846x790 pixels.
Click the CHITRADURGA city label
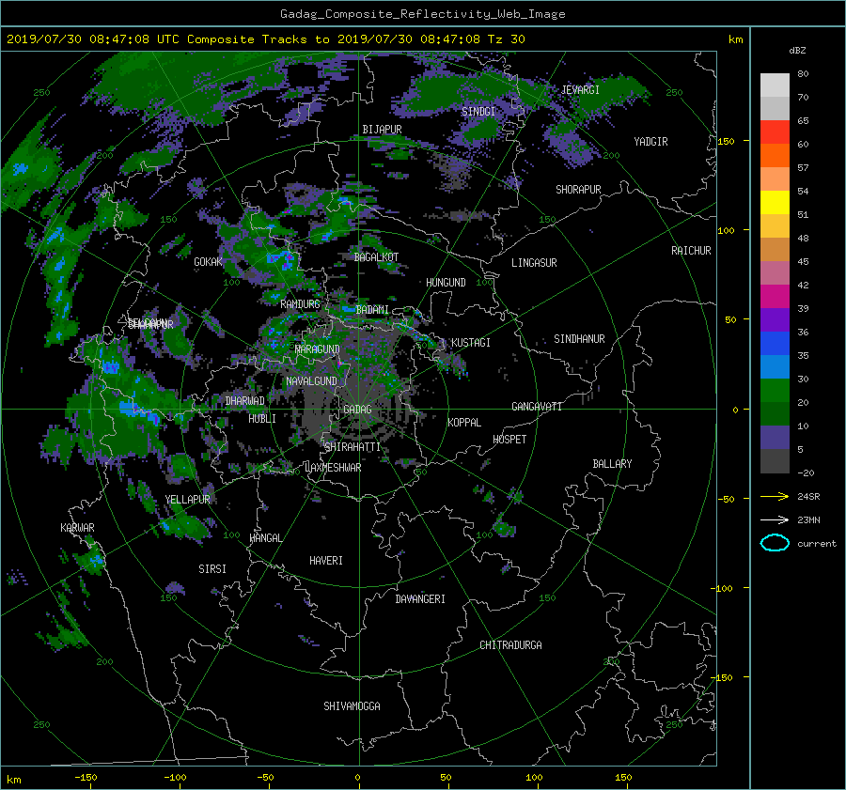pyautogui.click(x=511, y=645)
